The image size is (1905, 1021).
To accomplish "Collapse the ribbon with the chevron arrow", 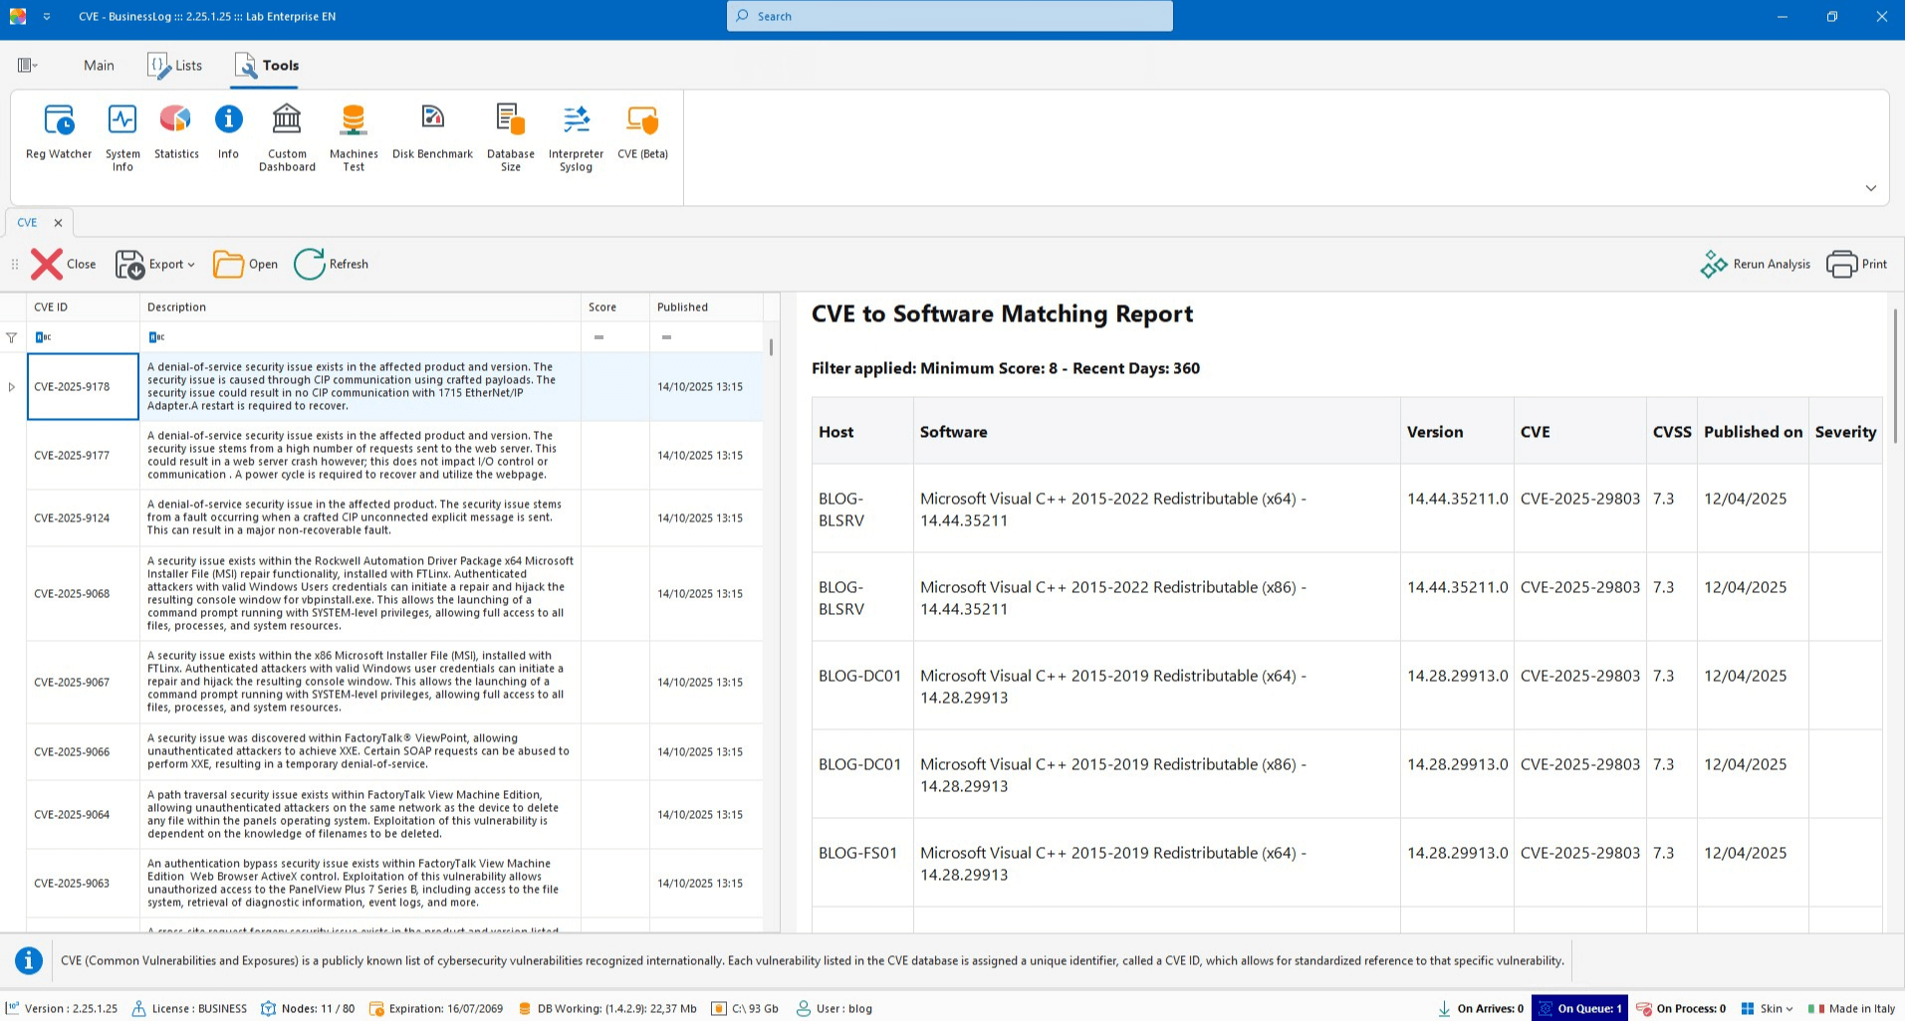I will click(1870, 188).
